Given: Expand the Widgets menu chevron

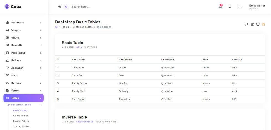Looking at the screenshot, I should (x=41, y=30).
